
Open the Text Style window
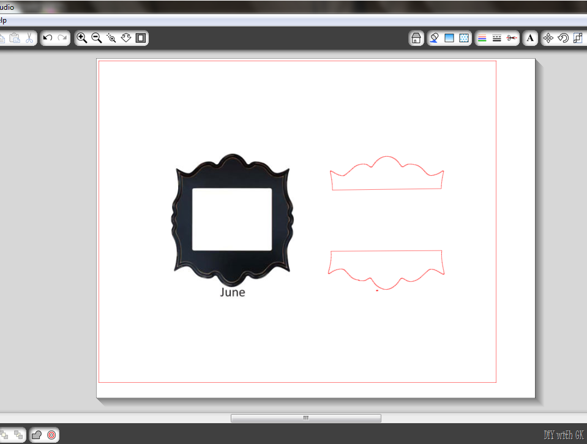click(x=530, y=38)
